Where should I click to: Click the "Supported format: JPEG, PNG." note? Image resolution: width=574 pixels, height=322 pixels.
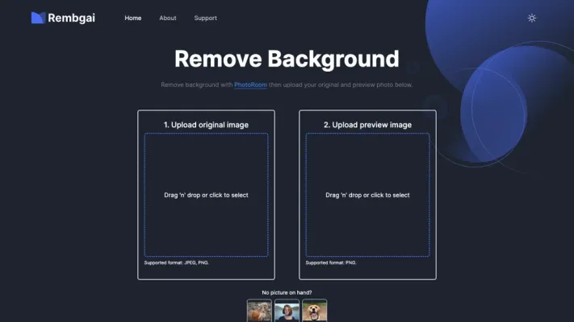click(176, 263)
